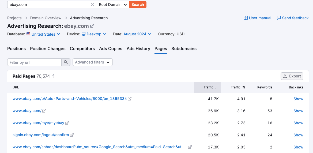Switch to the Competitors tab
Viewport: 313px width, 153px height.
coord(82,49)
